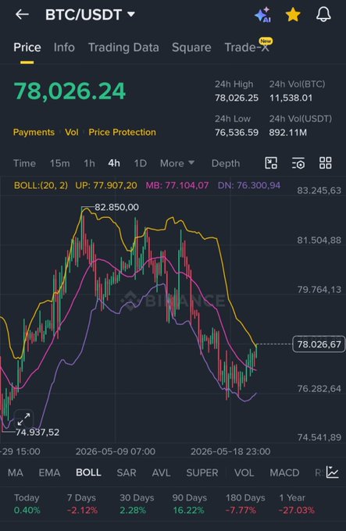Open the Trading Data tab
The height and width of the screenshot is (531, 346).
pyautogui.click(x=123, y=48)
